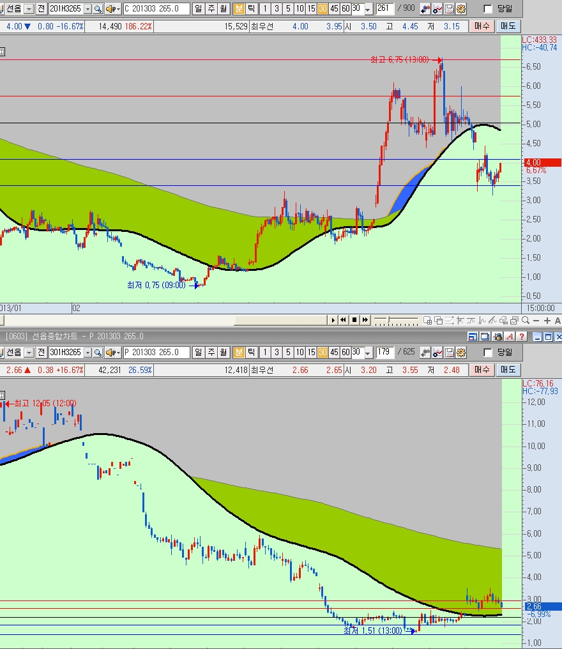Expand the code dropdown next to 301H3265

(88, 353)
